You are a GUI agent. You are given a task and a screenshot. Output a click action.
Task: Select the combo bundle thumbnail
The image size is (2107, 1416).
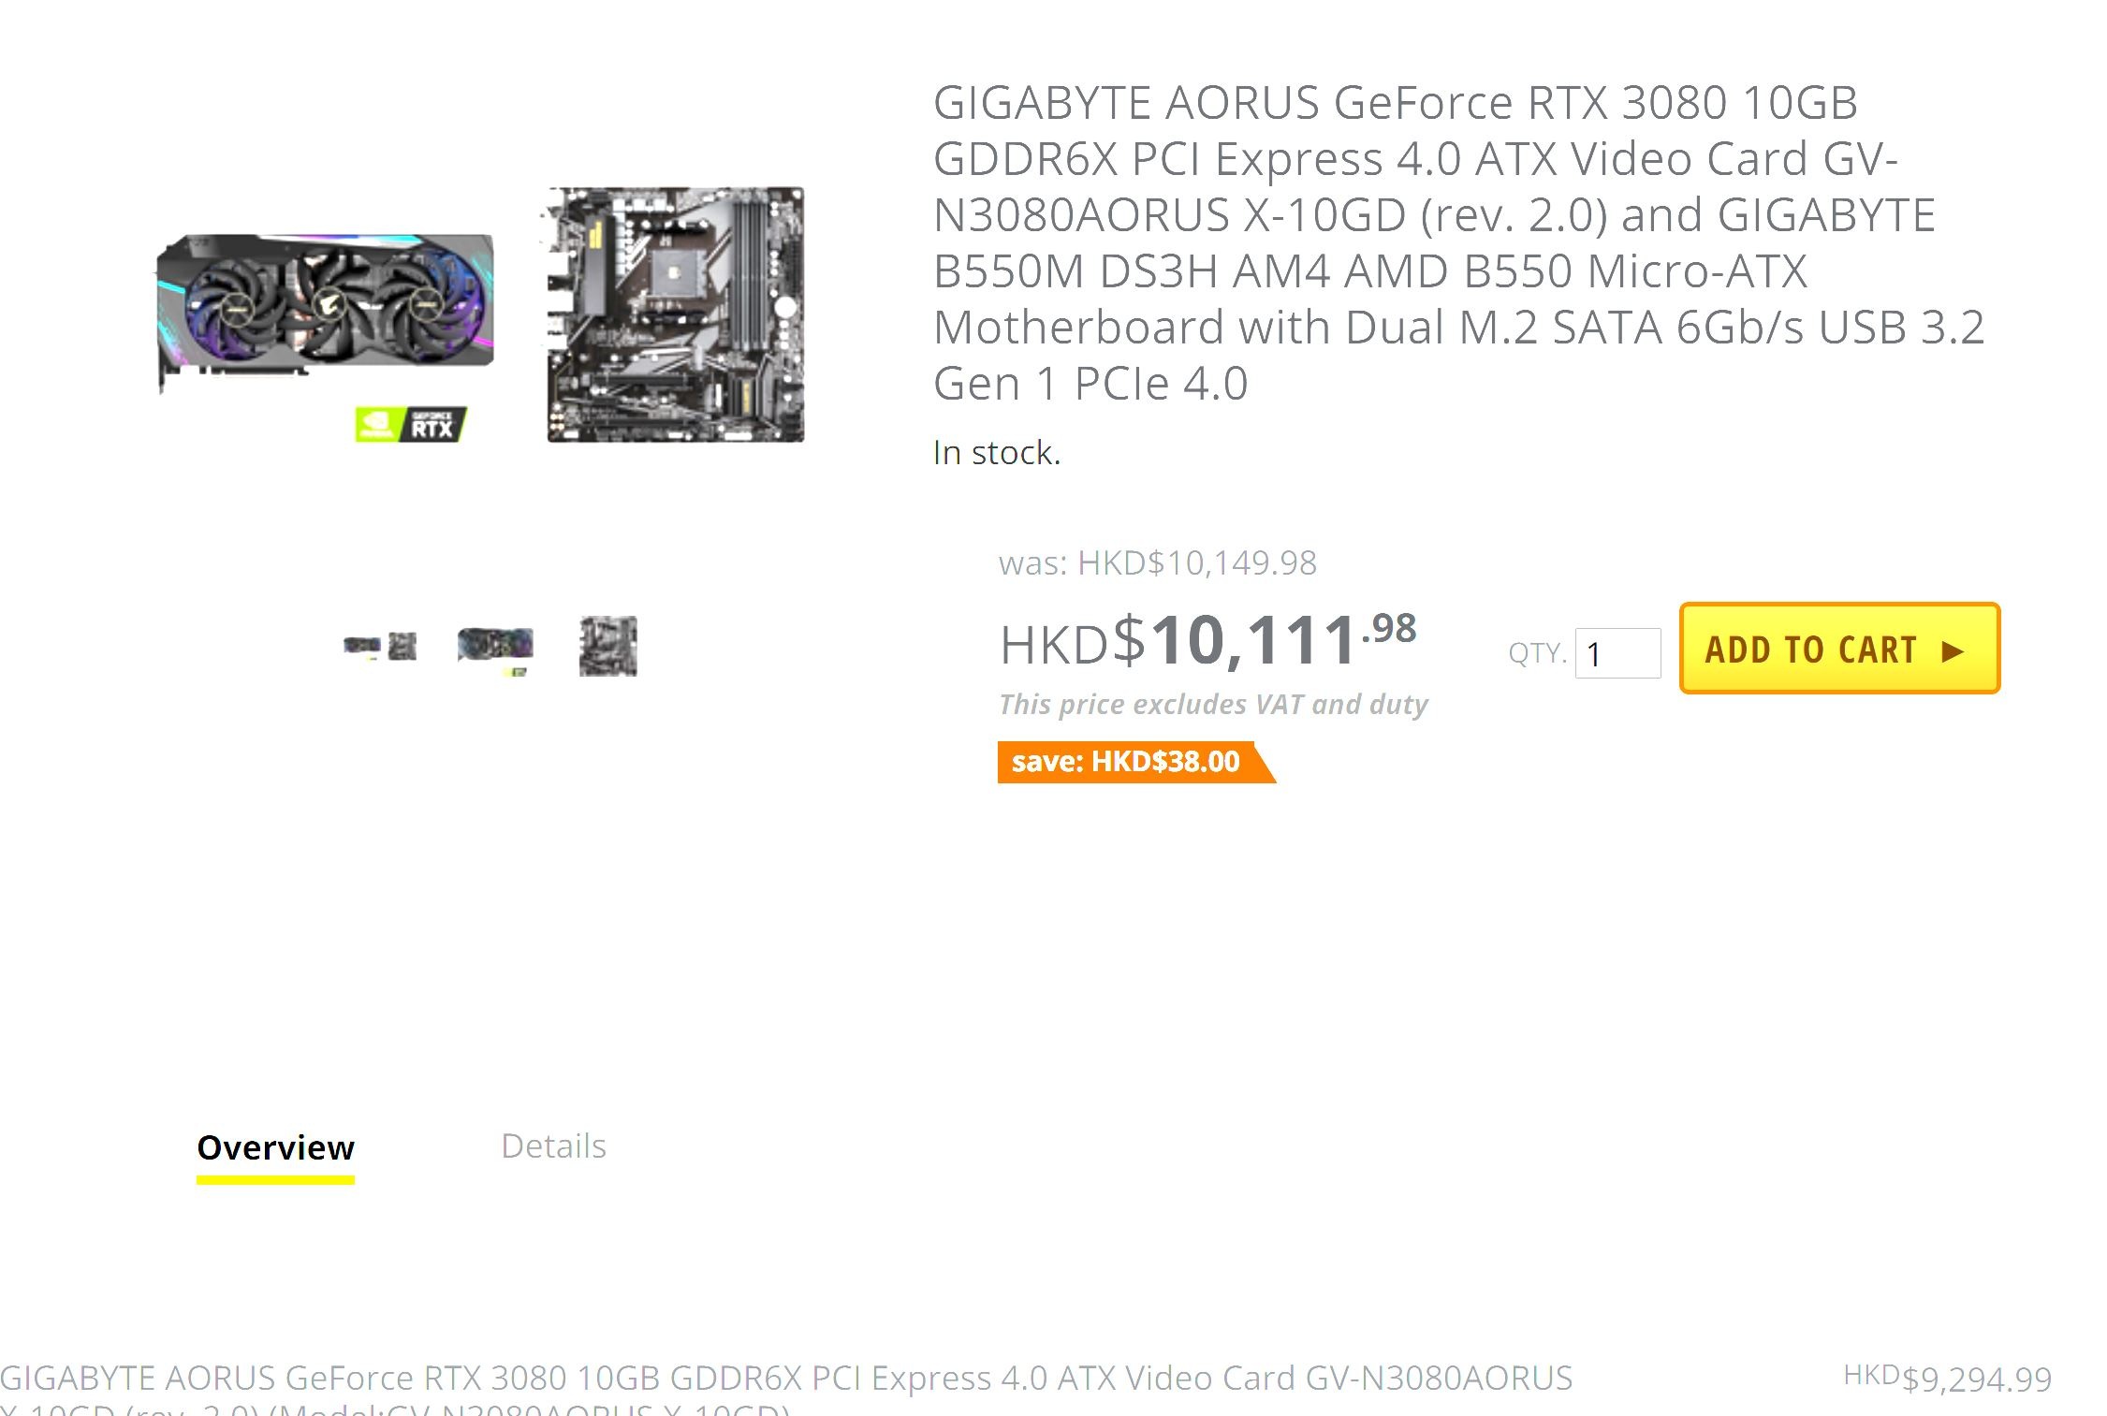point(380,646)
